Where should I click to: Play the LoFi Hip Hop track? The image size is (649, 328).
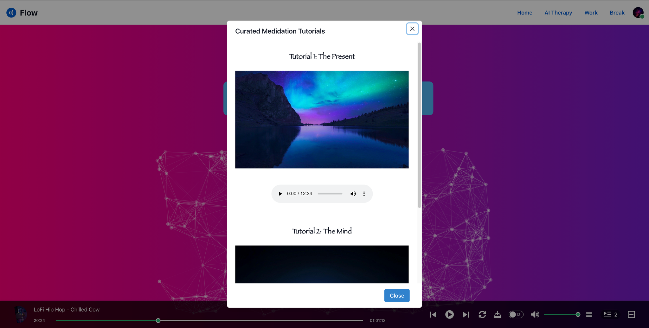(x=449, y=314)
